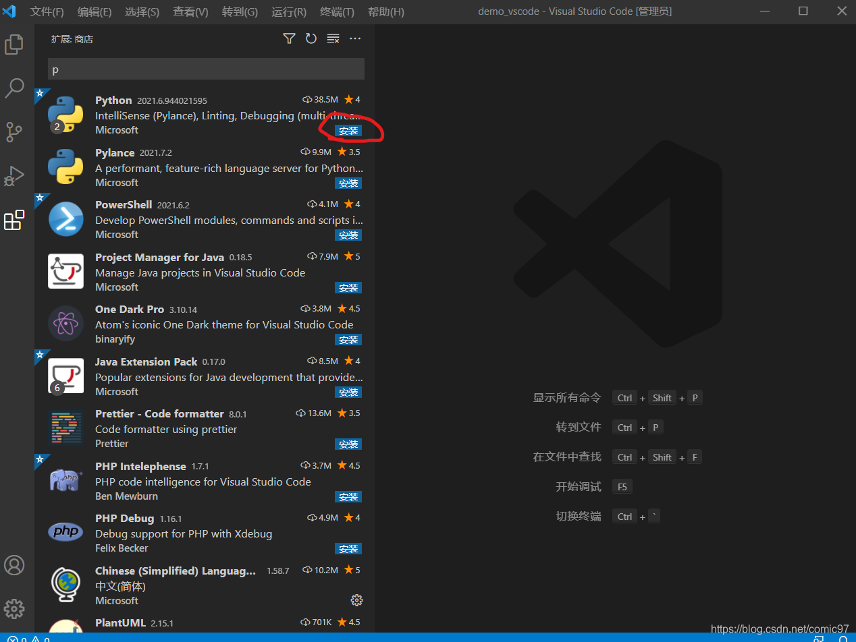Click the Prettier extension logo

point(65,428)
